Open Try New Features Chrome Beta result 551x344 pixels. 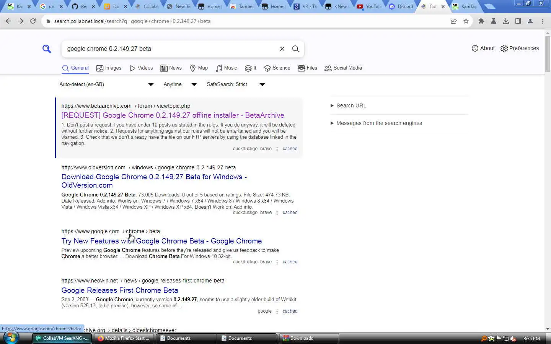[161, 241]
